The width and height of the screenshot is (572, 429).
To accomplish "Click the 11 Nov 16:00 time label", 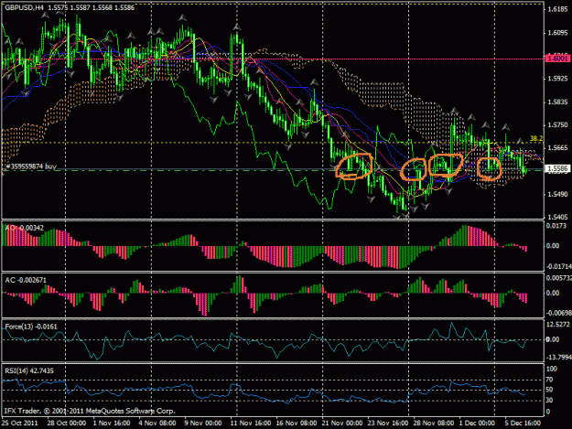I will click(x=250, y=424).
